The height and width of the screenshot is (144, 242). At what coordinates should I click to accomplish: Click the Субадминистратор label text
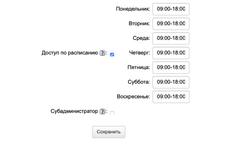pyautogui.click(x=74, y=111)
